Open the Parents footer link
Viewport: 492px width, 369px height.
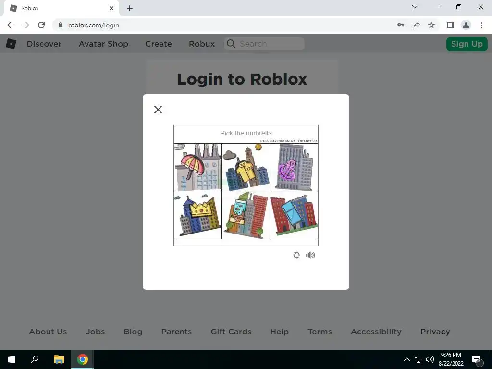click(176, 332)
